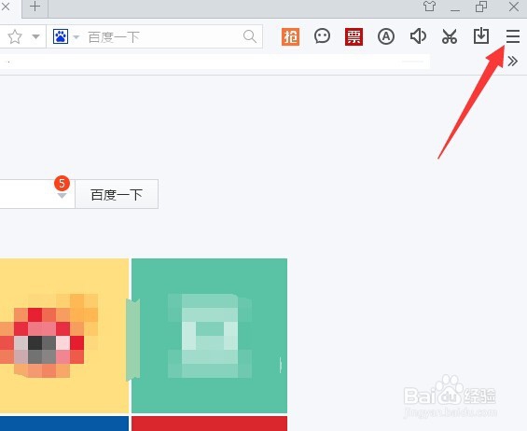Restore down the browser window
The image size is (527, 431).
481,7
